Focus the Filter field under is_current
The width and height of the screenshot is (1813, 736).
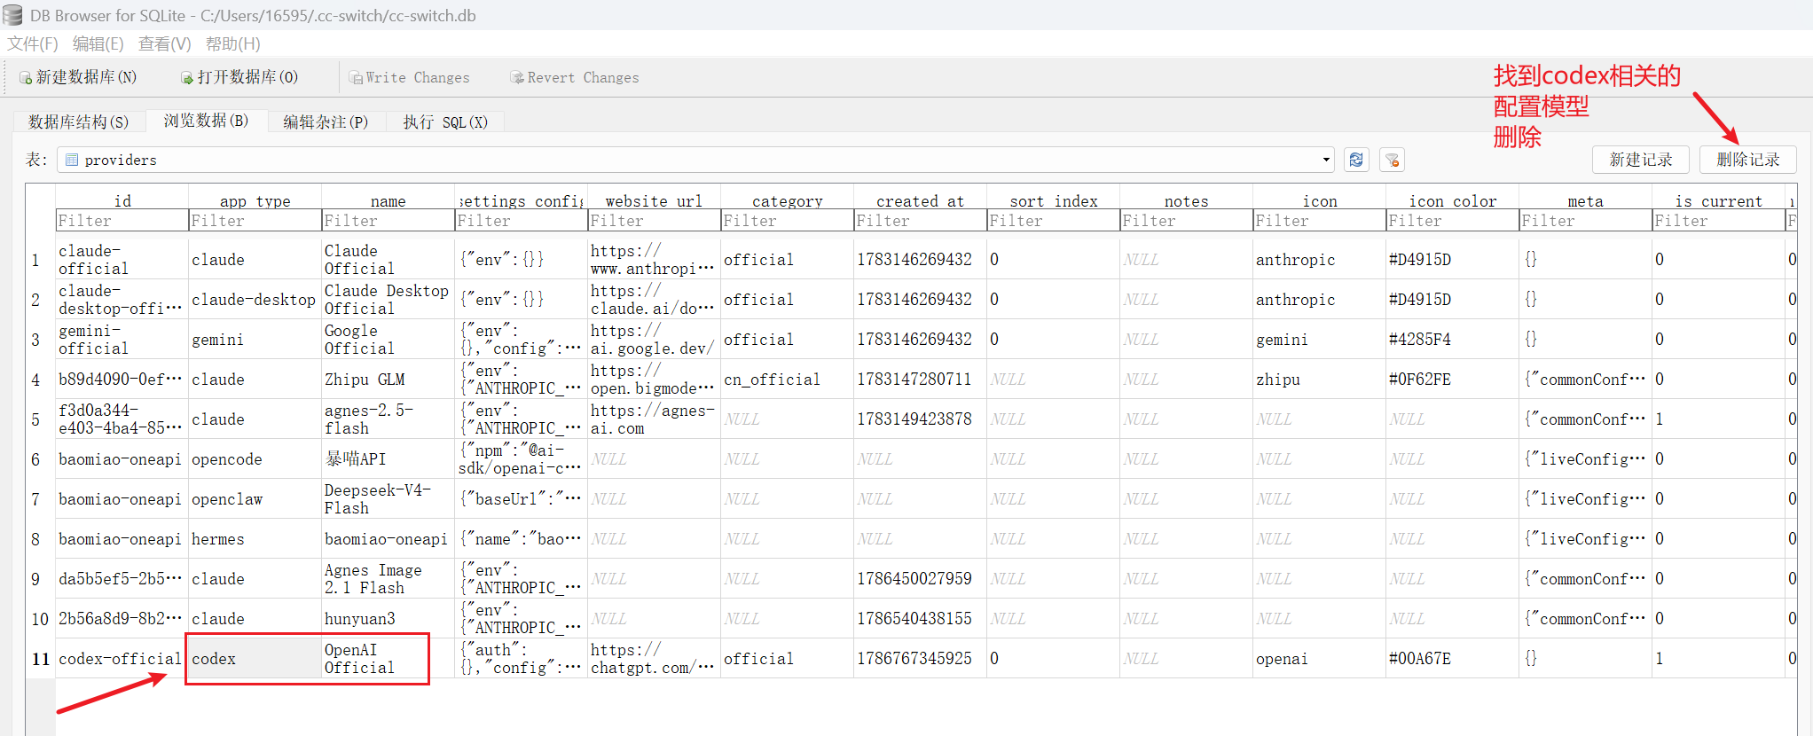[1718, 221]
